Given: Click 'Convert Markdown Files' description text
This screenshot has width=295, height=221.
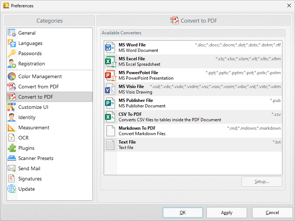Looking at the screenshot, I should click(142, 134).
